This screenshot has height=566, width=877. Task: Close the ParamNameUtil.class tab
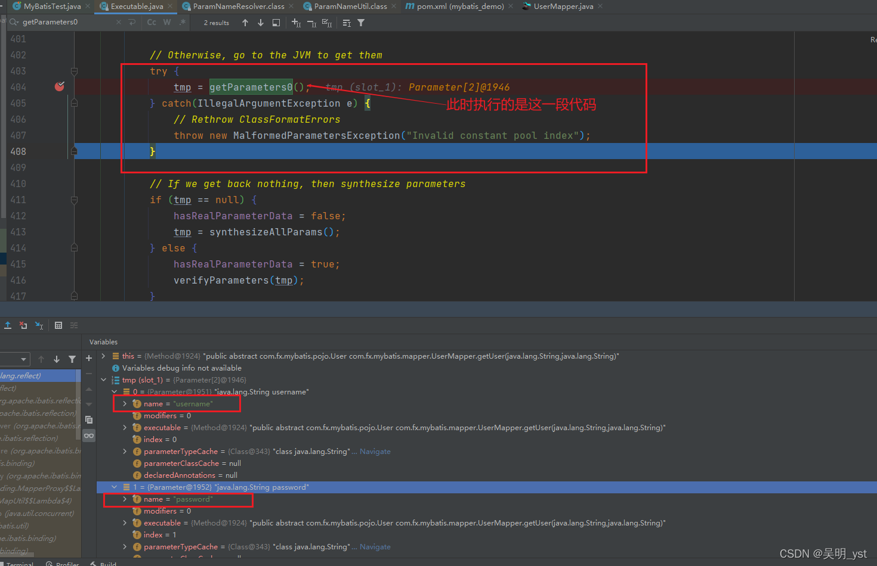394,7
